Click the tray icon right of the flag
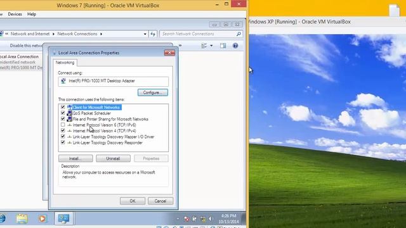The height and width of the screenshot is (228, 406). coord(195,219)
